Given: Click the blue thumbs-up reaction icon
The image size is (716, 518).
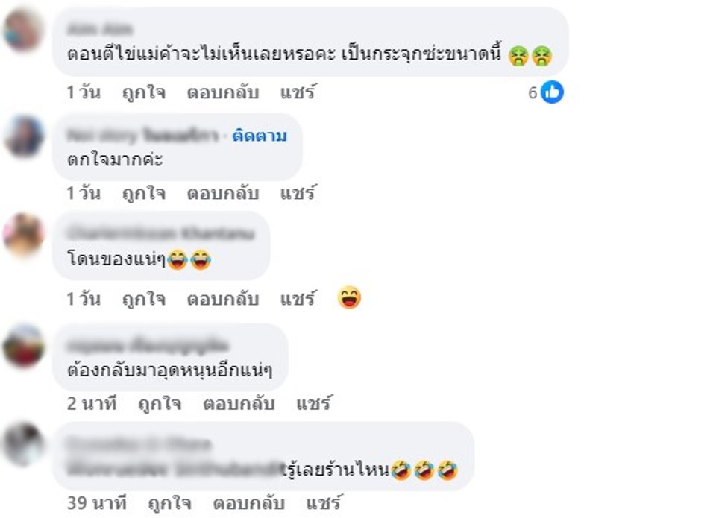Looking at the screenshot, I should (x=552, y=92).
